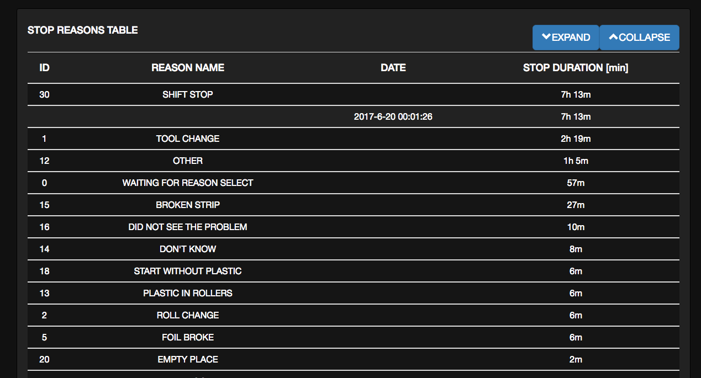Viewport: 701px width, 378px height.
Task: Open the WAITING FOR REASON SELECT row
Action: (354, 183)
